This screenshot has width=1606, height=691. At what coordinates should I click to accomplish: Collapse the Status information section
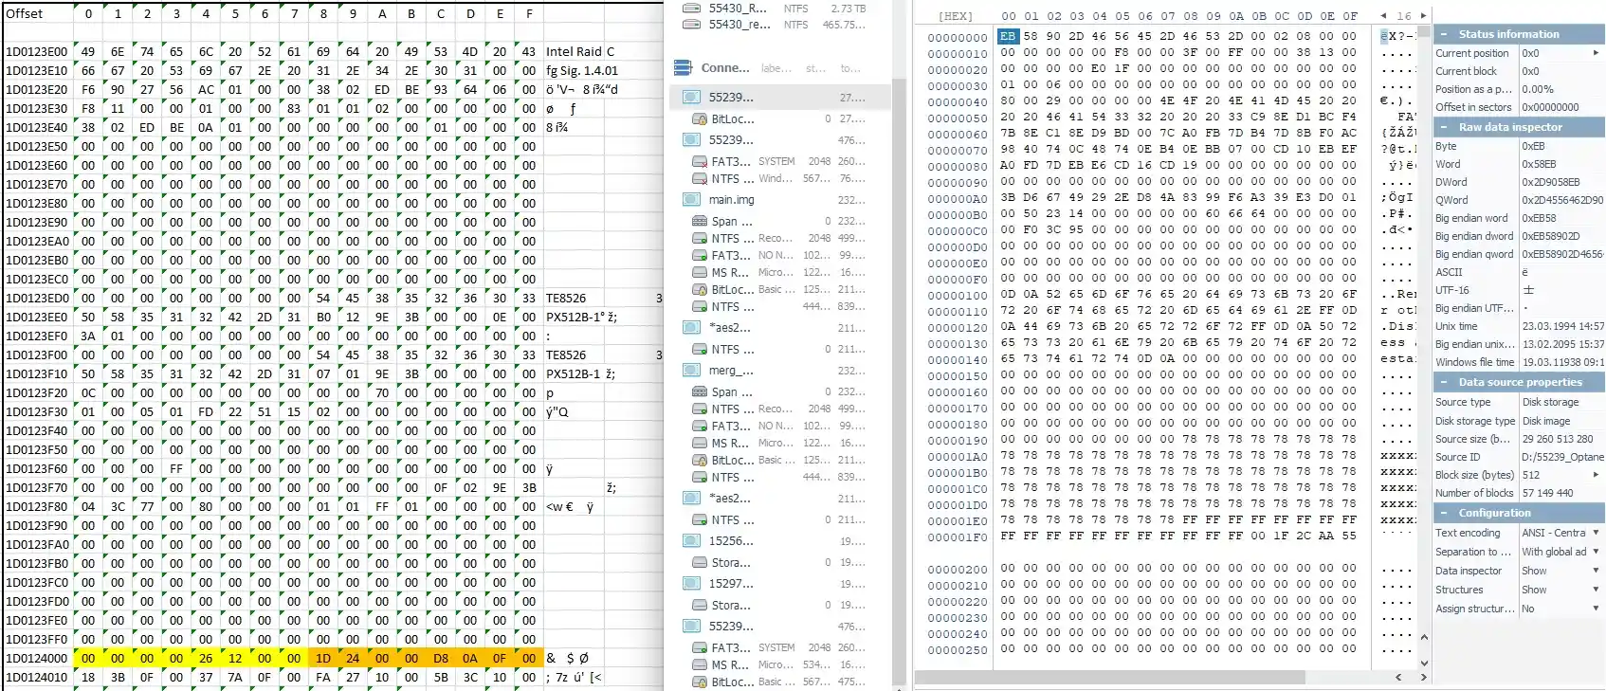(1444, 34)
